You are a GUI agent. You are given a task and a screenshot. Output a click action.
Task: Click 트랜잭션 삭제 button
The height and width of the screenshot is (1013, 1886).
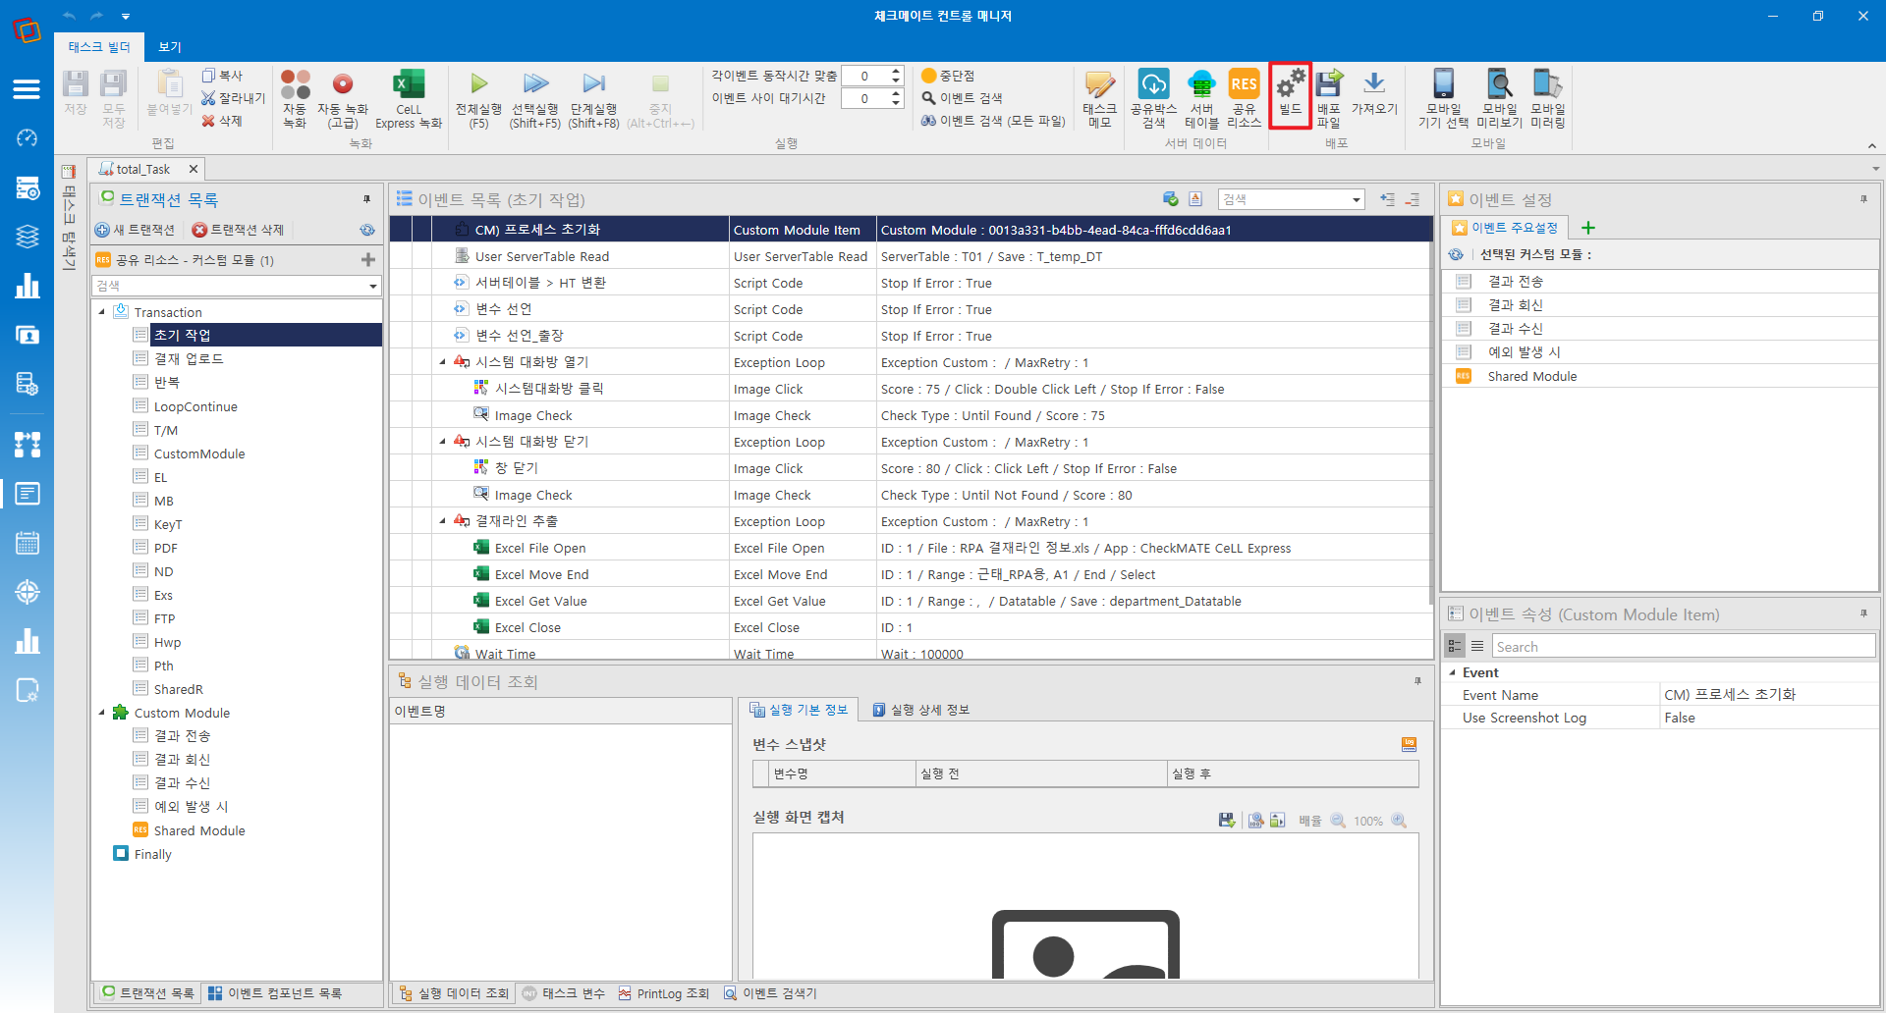[x=238, y=230]
